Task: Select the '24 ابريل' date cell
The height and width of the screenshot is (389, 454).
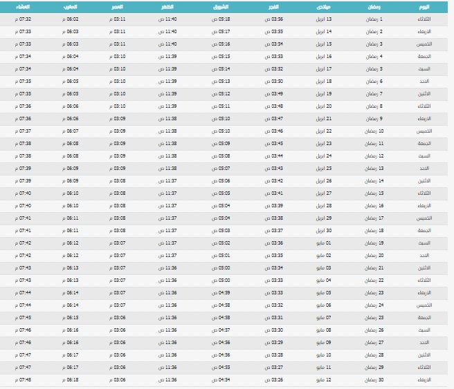Action: coord(324,156)
